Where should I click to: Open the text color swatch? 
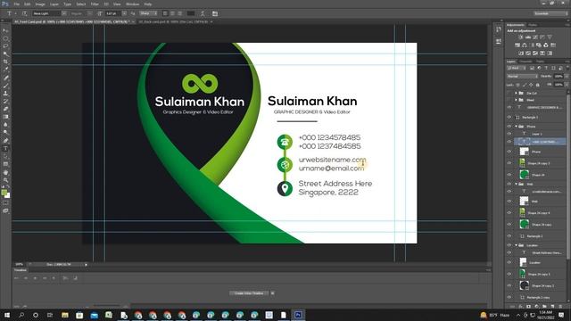[191, 13]
